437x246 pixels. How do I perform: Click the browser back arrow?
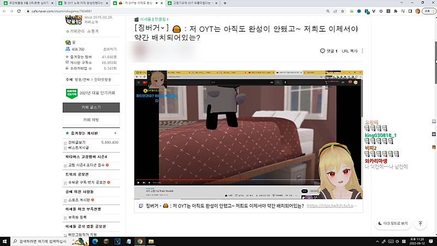(x=4, y=11)
